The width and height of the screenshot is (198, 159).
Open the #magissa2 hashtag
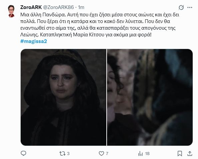click(34, 41)
